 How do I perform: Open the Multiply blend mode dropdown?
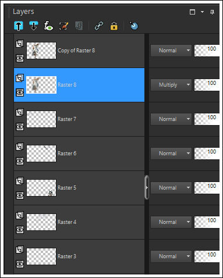(x=171, y=85)
